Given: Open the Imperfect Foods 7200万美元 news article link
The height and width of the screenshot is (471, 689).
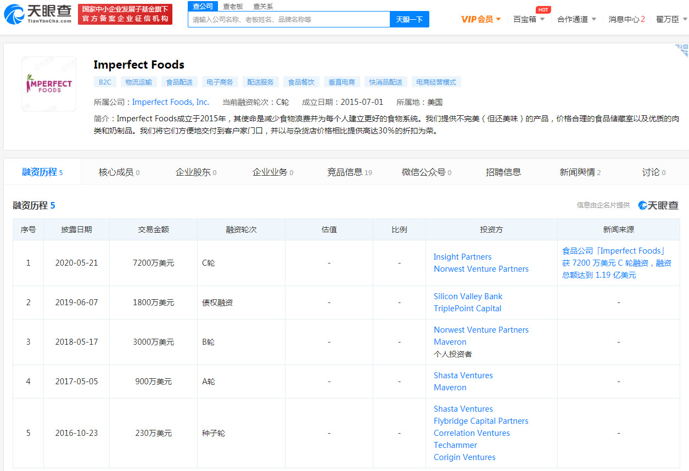Looking at the screenshot, I should tap(617, 263).
